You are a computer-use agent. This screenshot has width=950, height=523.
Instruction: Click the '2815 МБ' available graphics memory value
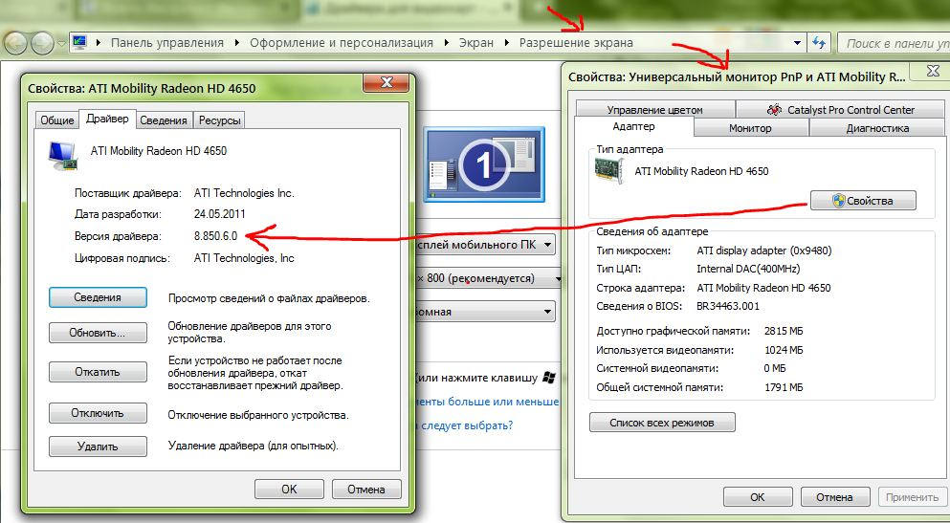click(x=784, y=332)
